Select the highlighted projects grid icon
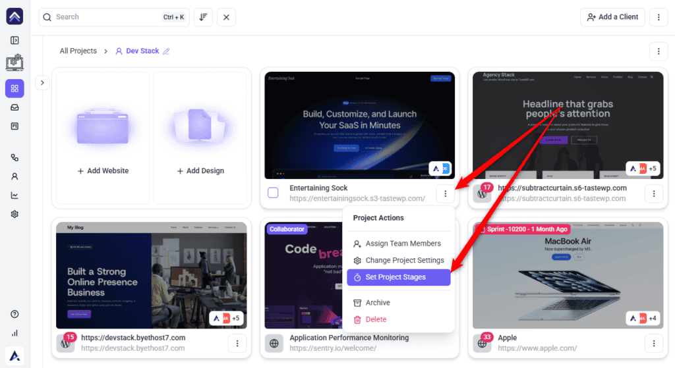 pyautogui.click(x=15, y=89)
